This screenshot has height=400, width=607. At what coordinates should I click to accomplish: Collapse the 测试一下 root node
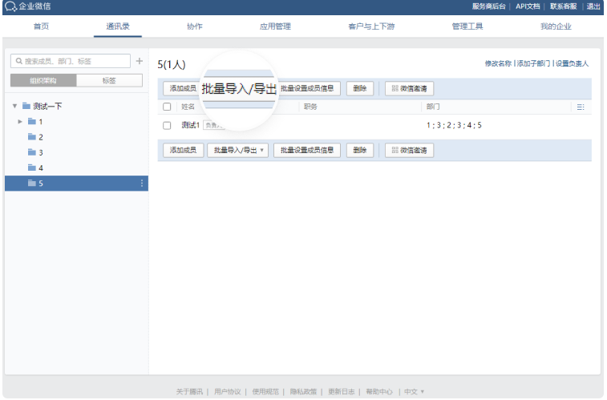14,106
